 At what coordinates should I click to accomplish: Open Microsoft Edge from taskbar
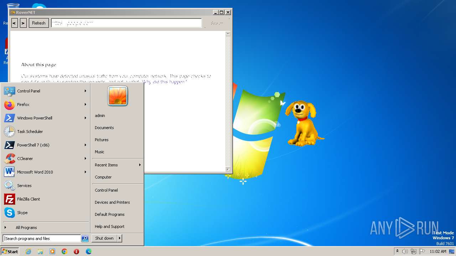click(x=89, y=251)
